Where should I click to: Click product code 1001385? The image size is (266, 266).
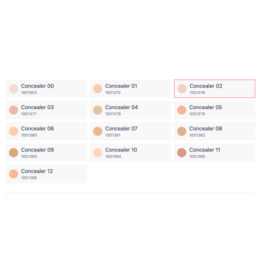point(197,156)
